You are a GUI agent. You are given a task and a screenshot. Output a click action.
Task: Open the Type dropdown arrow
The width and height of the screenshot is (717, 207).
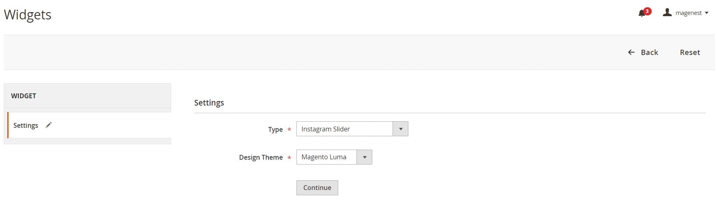coord(400,129)
